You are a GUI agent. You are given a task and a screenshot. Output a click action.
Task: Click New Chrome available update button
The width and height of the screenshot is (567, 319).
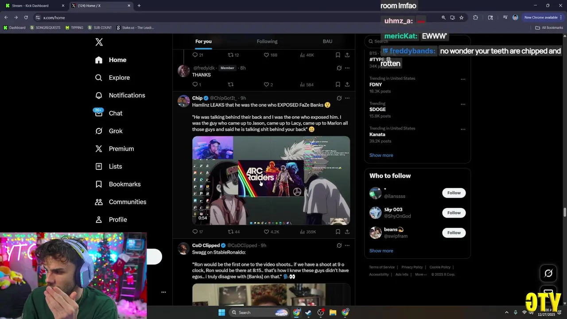click(543, 17)
